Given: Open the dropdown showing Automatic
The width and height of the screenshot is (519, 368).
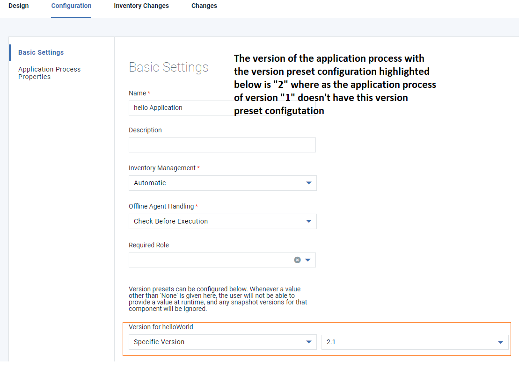Looking at the screenshot, I should point(215,183).
